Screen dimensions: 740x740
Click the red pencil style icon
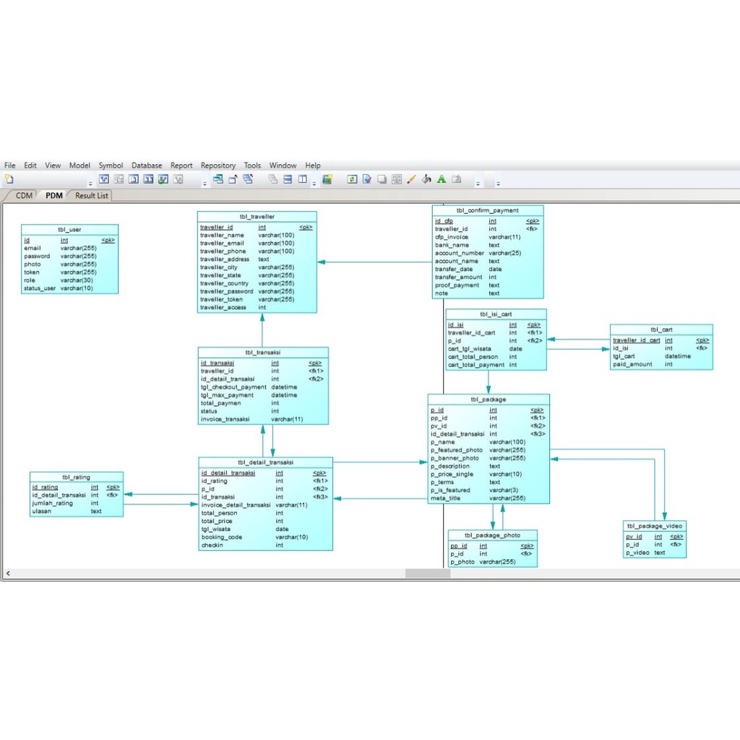coord(410,178)
